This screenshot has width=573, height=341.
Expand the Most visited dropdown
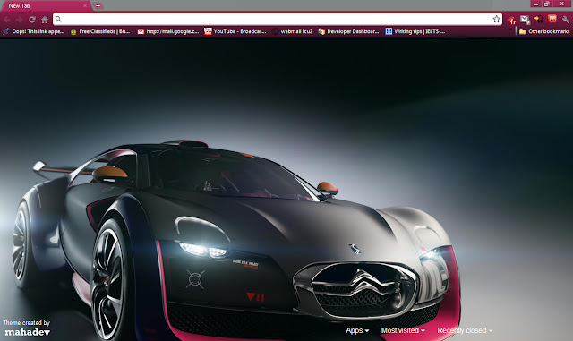403,330
